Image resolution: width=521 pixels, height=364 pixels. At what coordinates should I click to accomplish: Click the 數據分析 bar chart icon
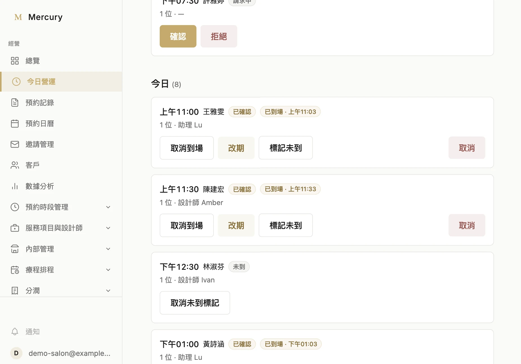point(15,186)
